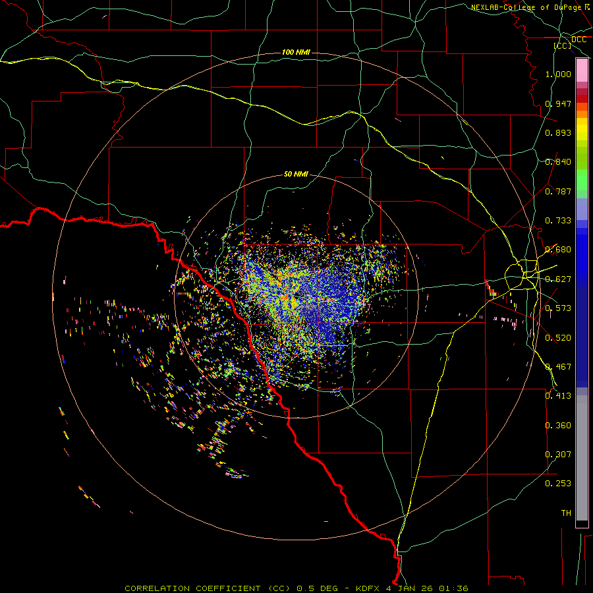Select the 0.413 legend value
Image resolution: width=593 pixels, height=593 pixels.
click(x=558, y=396)
